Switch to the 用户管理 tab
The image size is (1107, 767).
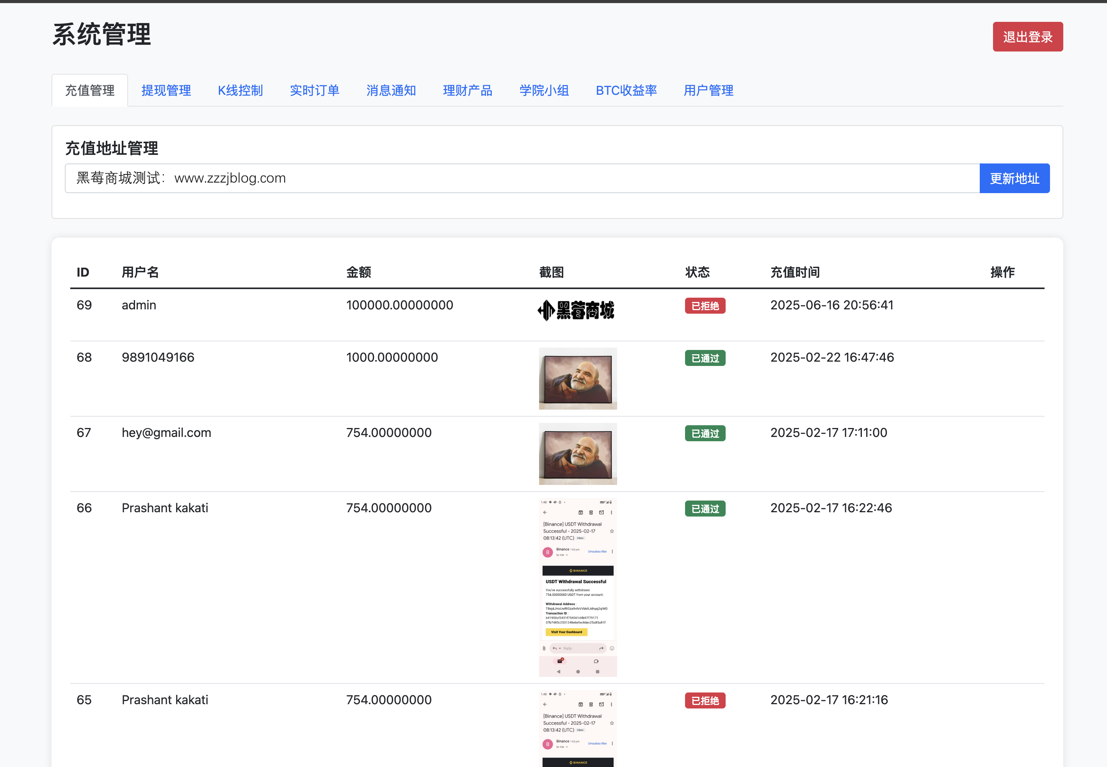coord(708,91)
